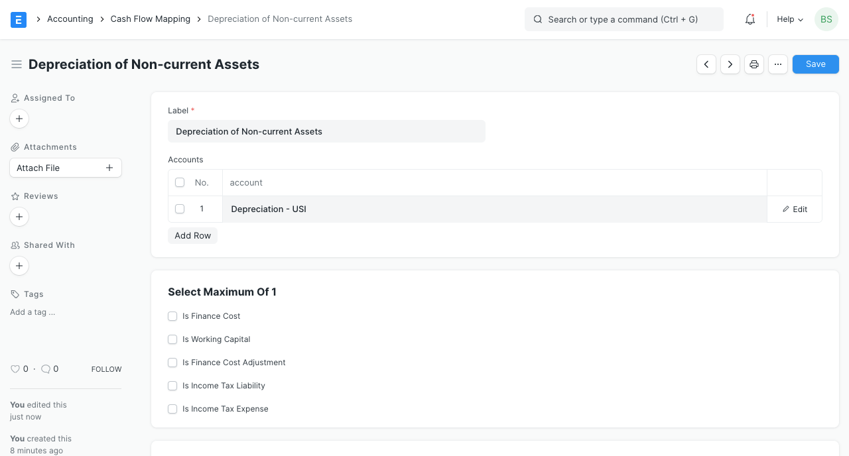The width and height of the screenshot is (849, 456).
Task: Click the ERPNext home logo icon
Action: (19, 19)
